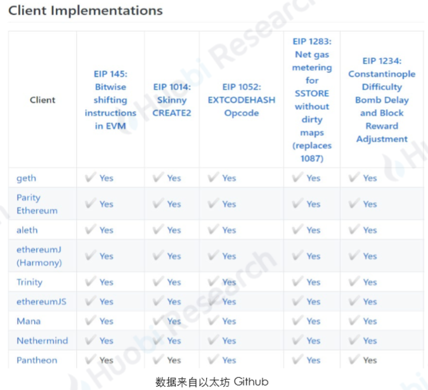Click the geth EIP 145 checkmark icon
The image size is (428, 390).
(90, 177)
